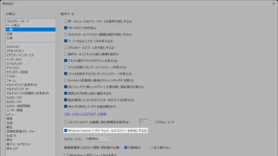Click the ピクセル/インチ resolution input field

144,122
